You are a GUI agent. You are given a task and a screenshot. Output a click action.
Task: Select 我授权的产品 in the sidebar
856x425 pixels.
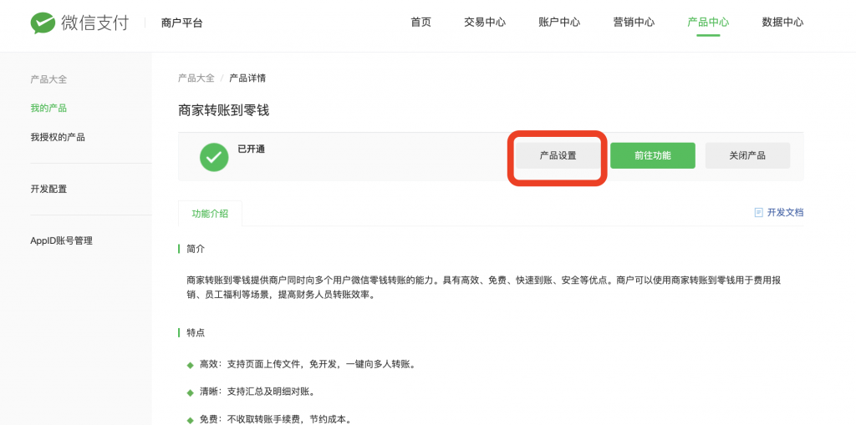tap(58, 137)
